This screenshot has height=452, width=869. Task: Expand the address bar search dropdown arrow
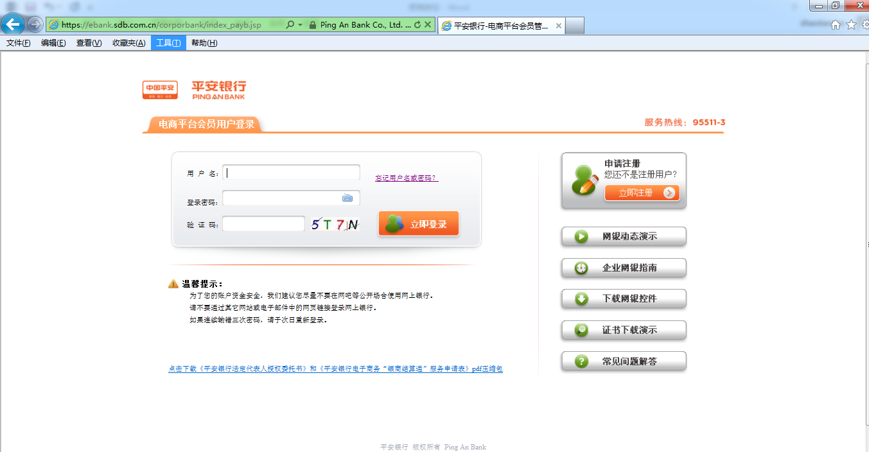coord(300,25)
